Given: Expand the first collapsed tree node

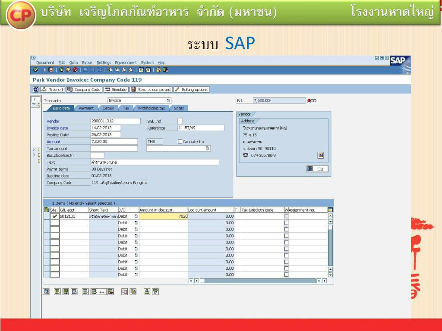Looking at the screenshot, I should point(34,150).
